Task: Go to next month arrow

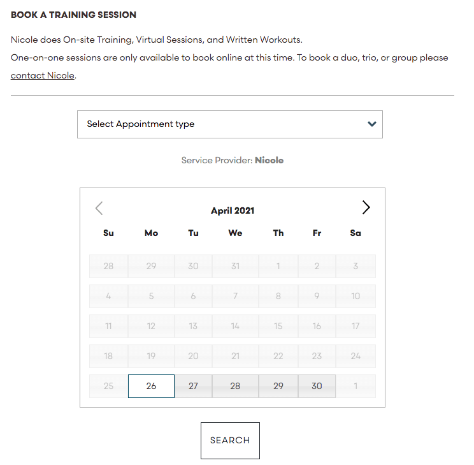Action: [x=366, y=208]
